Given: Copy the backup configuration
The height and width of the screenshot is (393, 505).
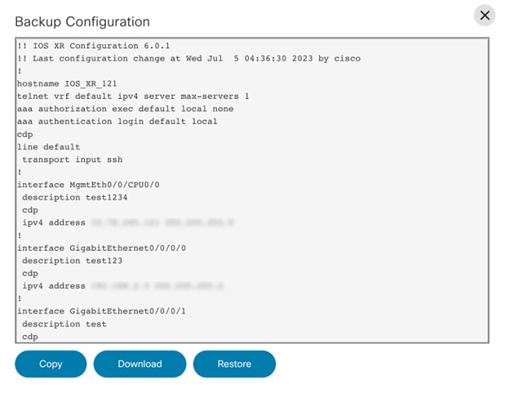Looking at the screenshot, I should click(51, 364).
